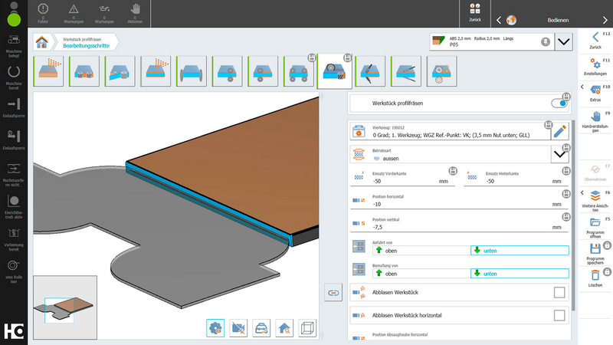Image resolution: width=613 pixels, height=345 pixels.
Task: Switch to wireframe cube view
Action: tap(306, 328)
